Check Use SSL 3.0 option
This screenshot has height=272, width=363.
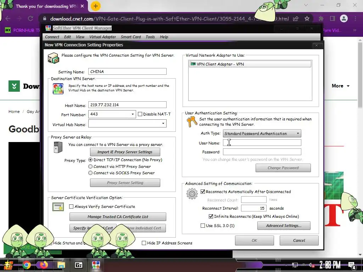tap(203, 226)
